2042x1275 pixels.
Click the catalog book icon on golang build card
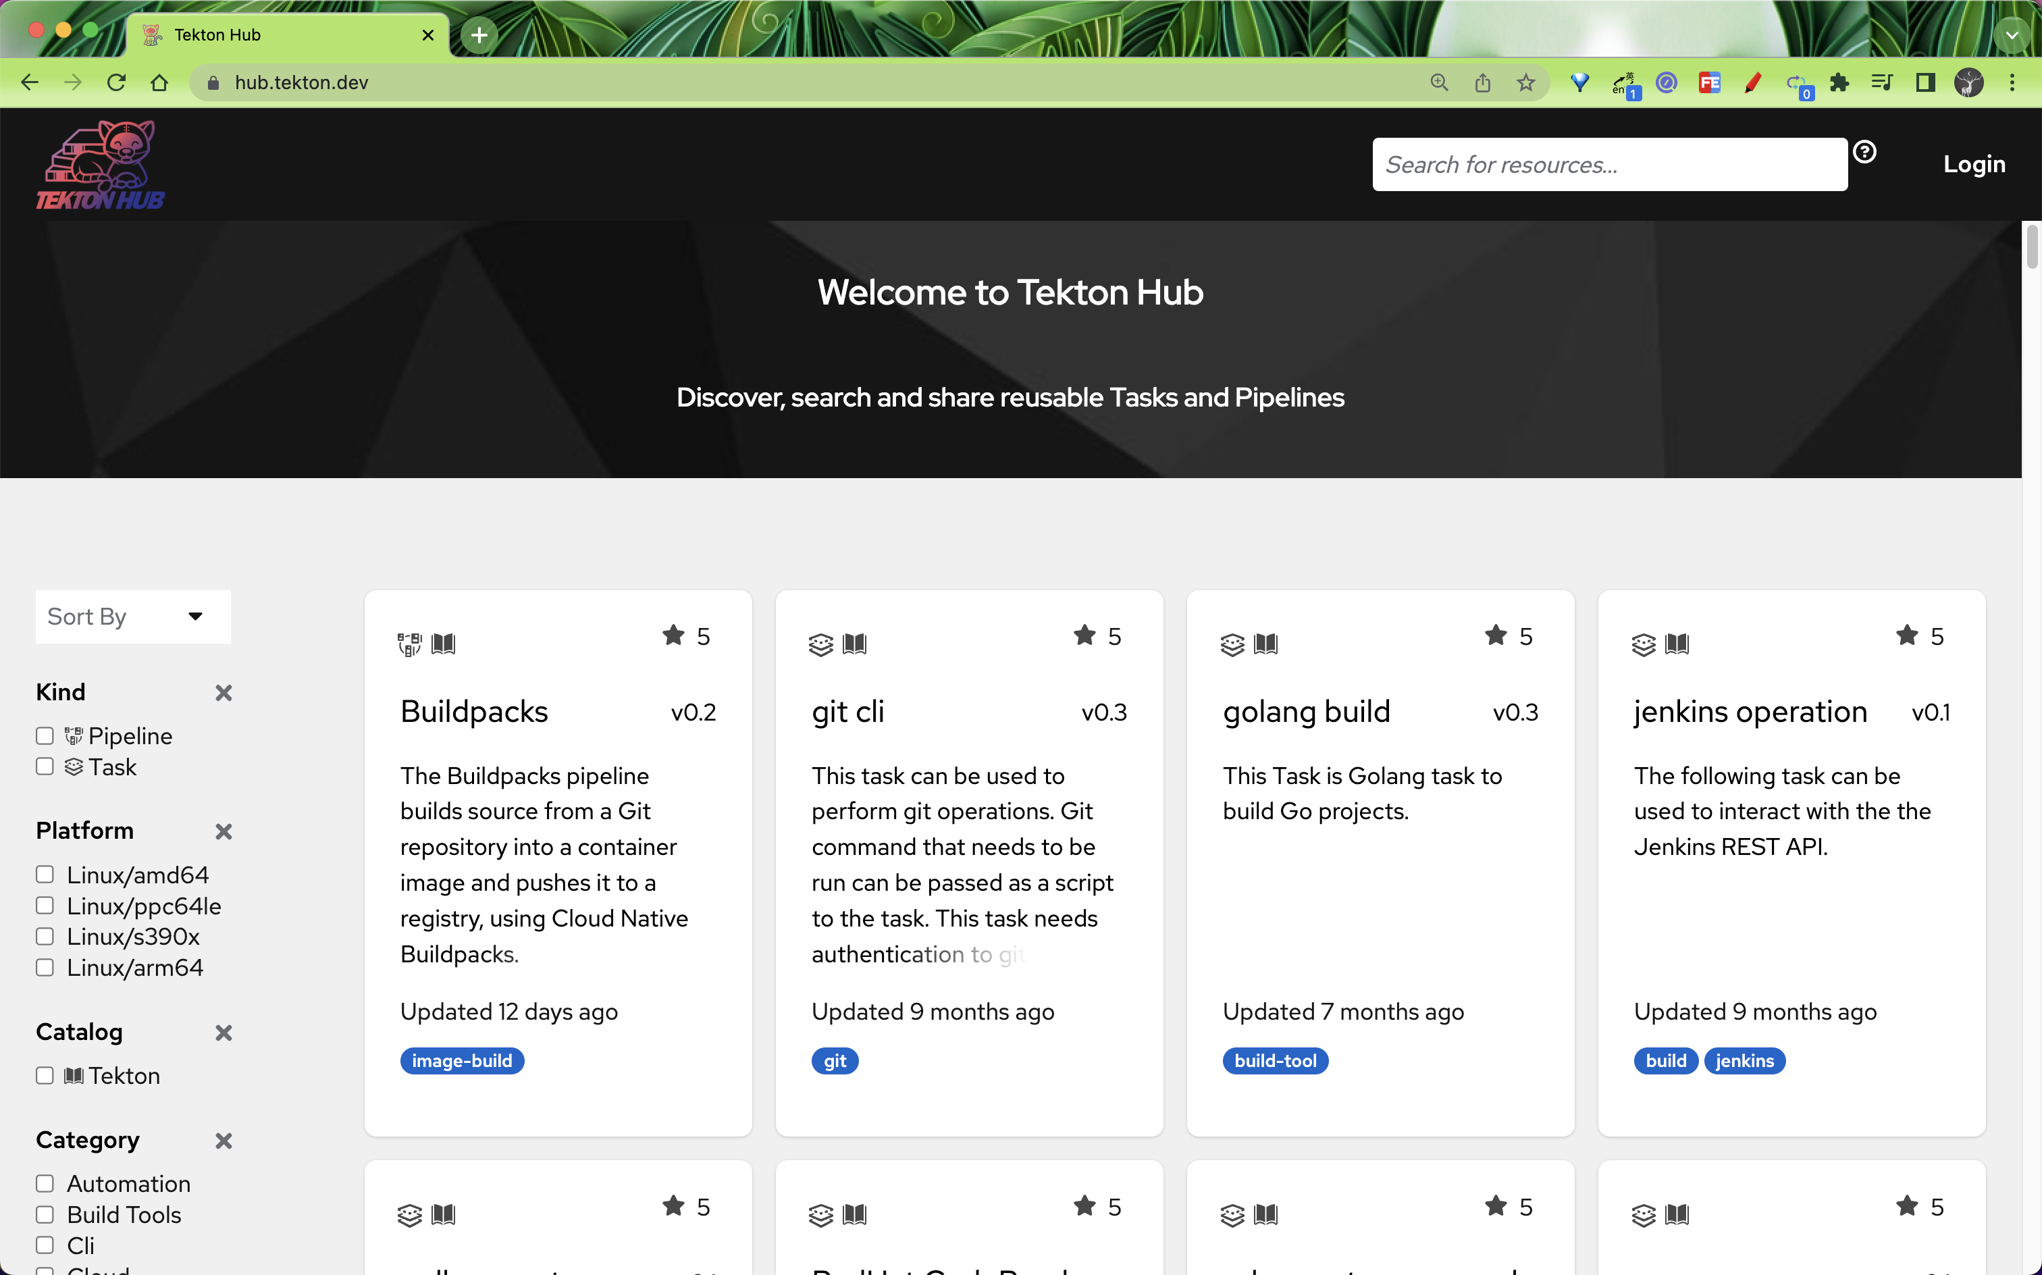[x=1266, y=644]
